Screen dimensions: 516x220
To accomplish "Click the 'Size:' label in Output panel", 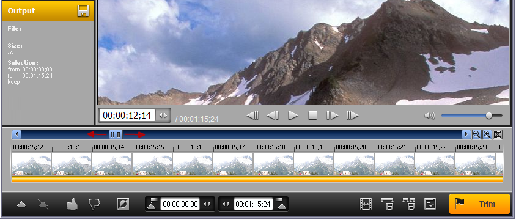I will pyautogui.click(x=15, y=46).
